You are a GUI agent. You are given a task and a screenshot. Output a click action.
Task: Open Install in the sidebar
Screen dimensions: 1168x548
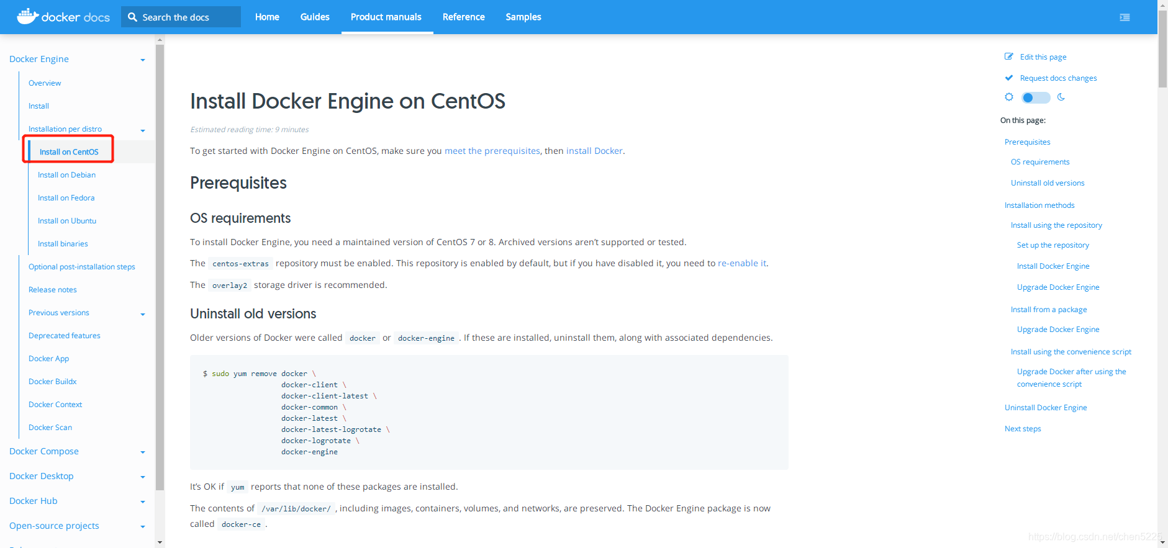38,106
